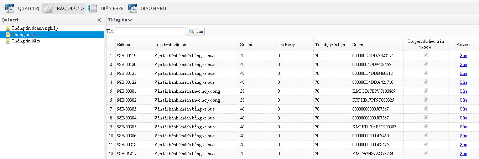Click Sửa link for vehicle 98B-00305
The height and width of the screenshot is (159, 479).
point(463,127)
